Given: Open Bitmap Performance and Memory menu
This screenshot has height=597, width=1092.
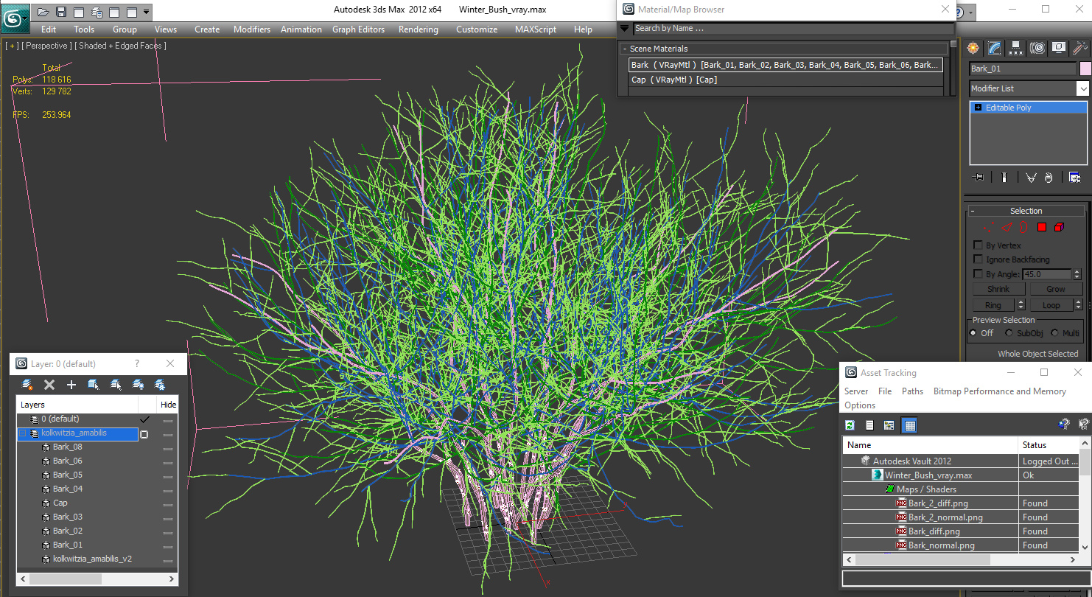Looking at the screenshot, I should (1000, 391).
